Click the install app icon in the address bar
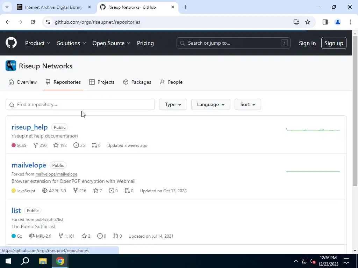Viewport: 358px width, 268px height. (x=296, y=22)
